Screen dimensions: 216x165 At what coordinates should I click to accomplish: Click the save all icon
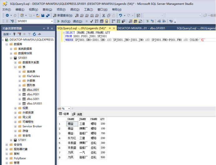pyautogui.click(x=48, y=15)
